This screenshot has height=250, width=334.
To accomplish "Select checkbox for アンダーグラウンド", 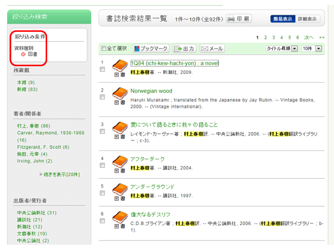I will (102, 193).
